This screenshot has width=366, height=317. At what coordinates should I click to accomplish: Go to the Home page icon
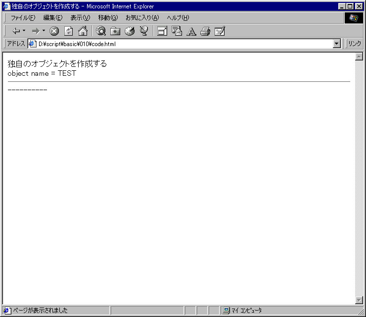click(x=83, y=31)
